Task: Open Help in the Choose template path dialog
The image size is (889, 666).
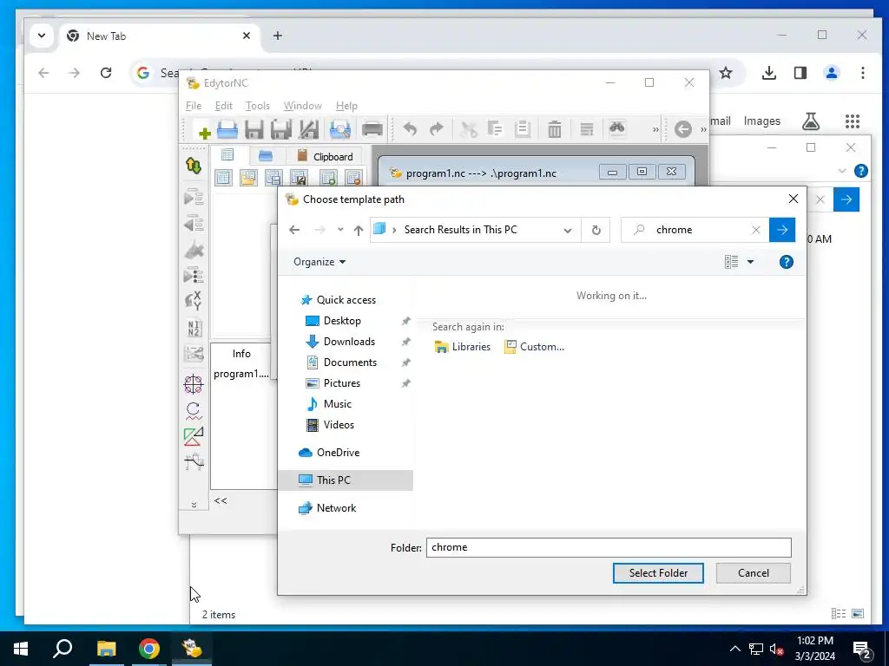Action: (x=786, y=262)
